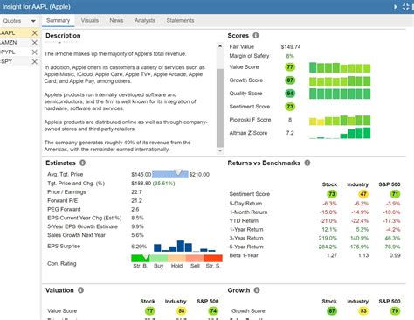Screen dimensions: 414x320
Task: Click the Growth S&P 500 score 79 badge
Action: point(395,311)
